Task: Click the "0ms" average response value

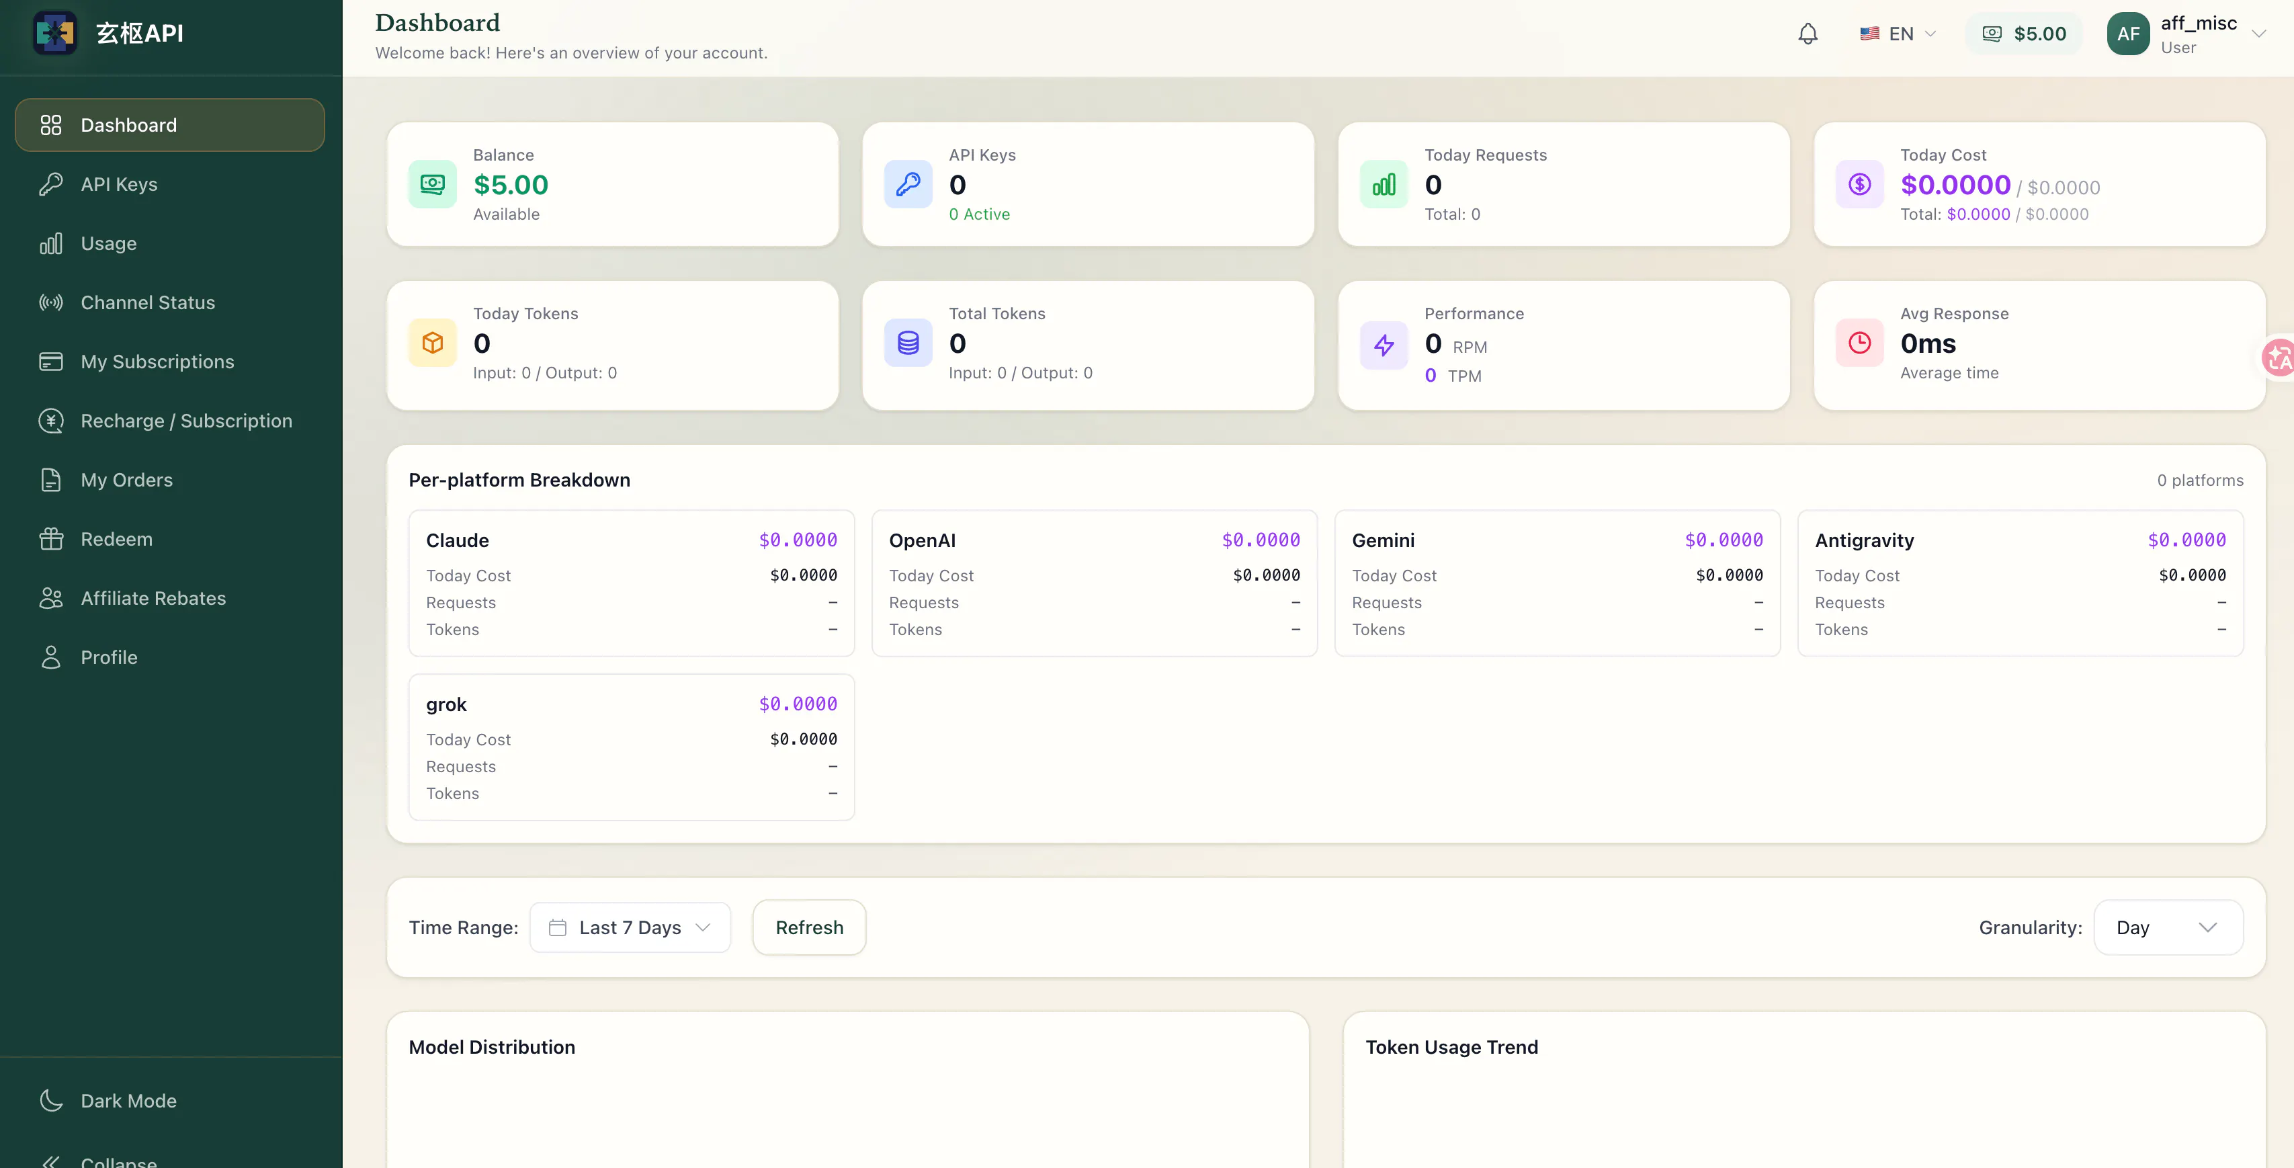Action: point(1928,343)
